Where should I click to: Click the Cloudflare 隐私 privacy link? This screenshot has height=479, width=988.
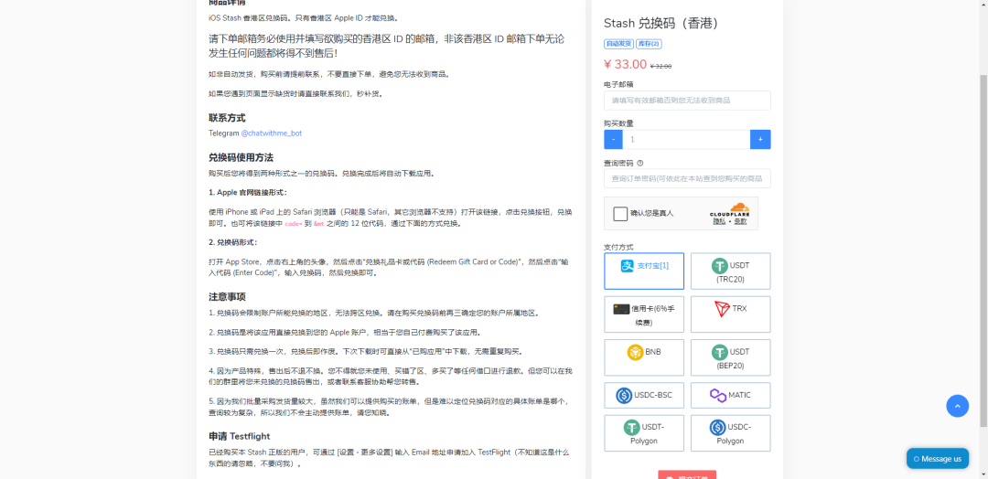pos(719,221)
